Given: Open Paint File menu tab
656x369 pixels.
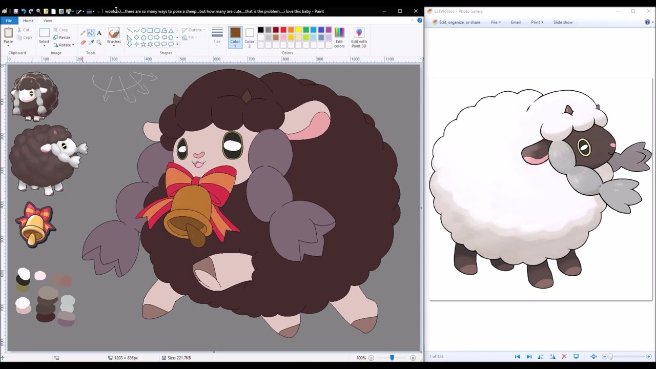Looking at the screenshot, I should pyautogui.click(x=9, y=20).
